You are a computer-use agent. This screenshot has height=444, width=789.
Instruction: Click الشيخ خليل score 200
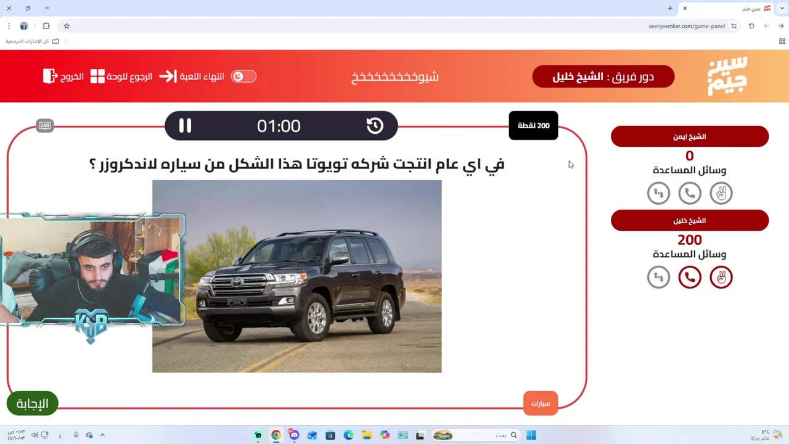(x=689, y=240)
